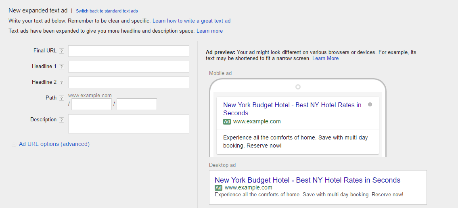This screenshot has height=208, width=458.
Task: Select the Headline 2 text box
Action: (x=128, y=83)
